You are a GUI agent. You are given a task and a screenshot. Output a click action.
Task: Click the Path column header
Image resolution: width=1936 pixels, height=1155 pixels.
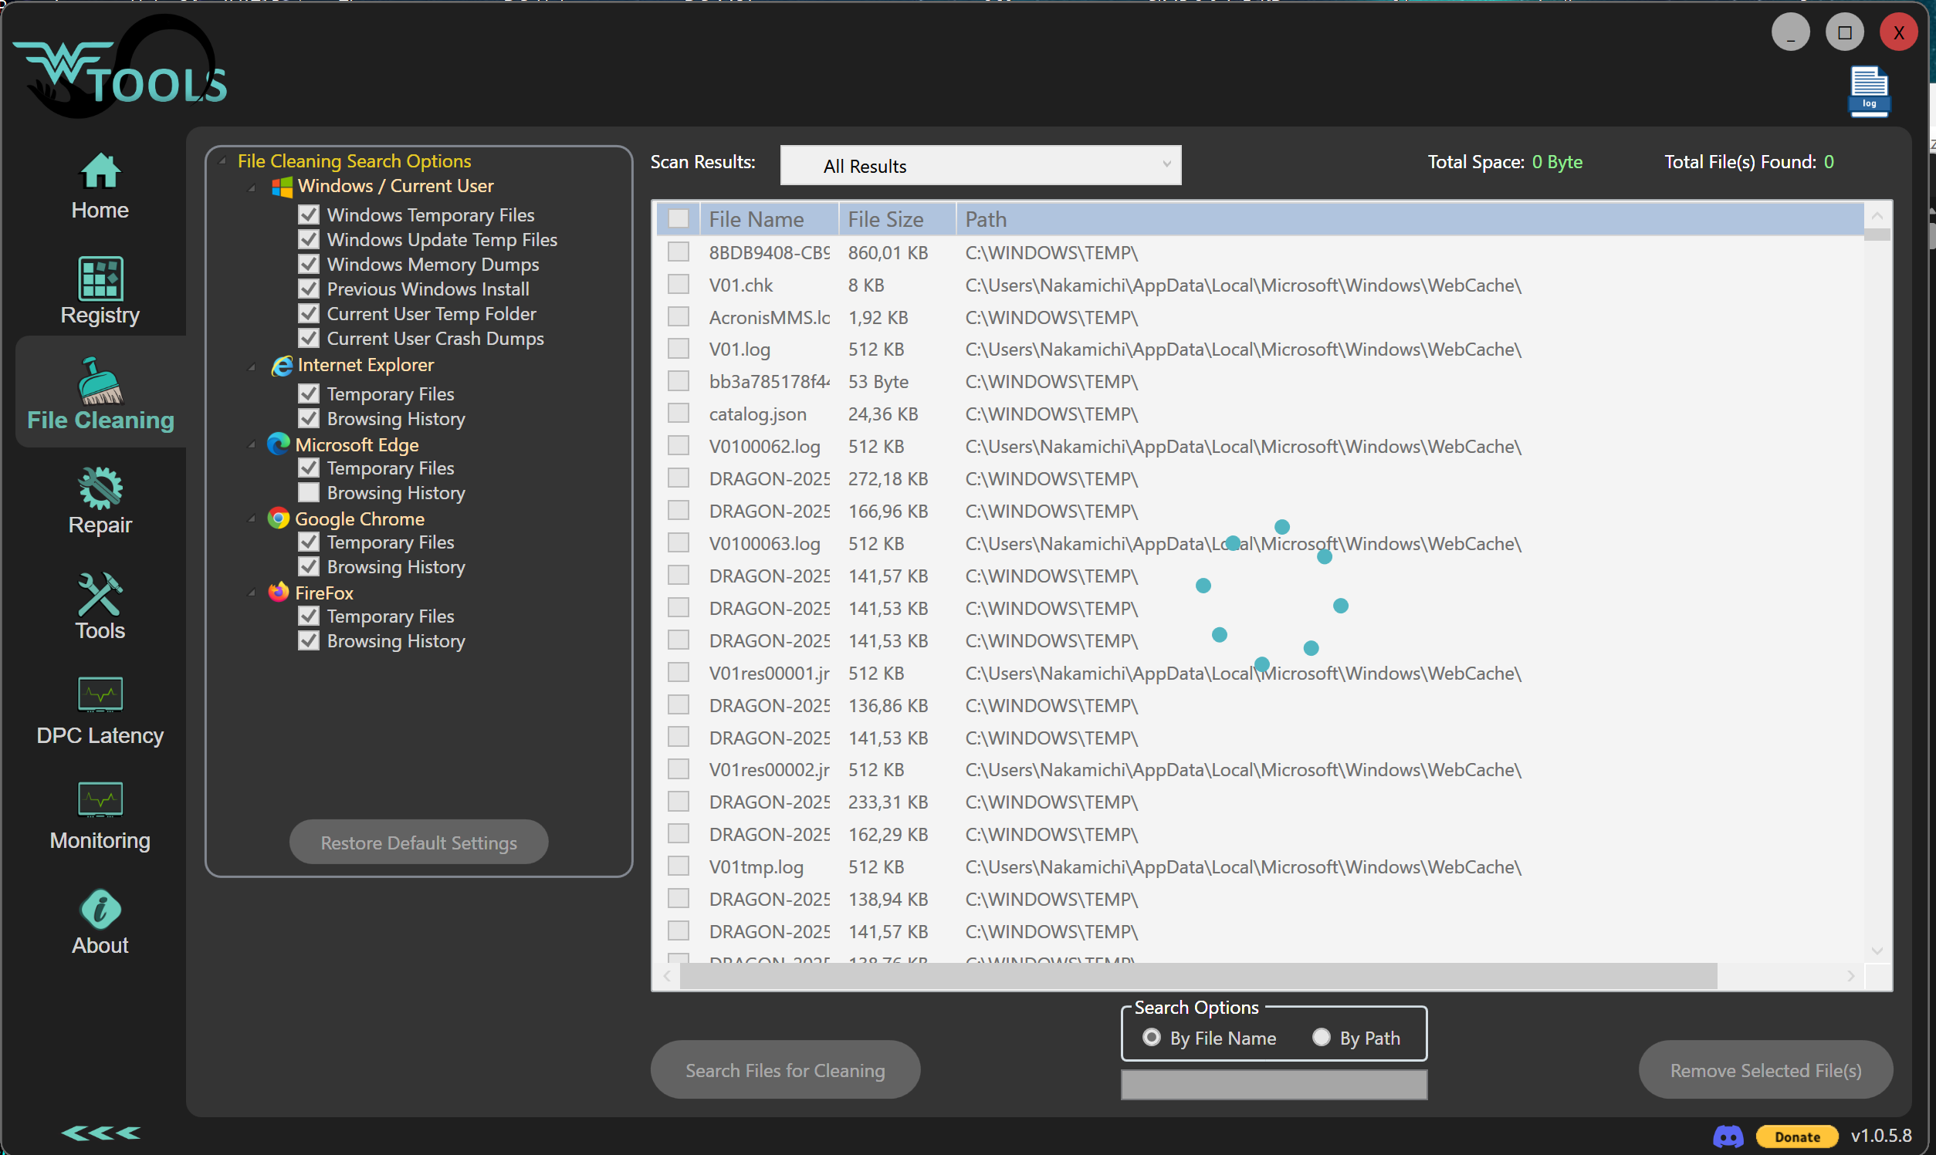[x=986, y=219]
